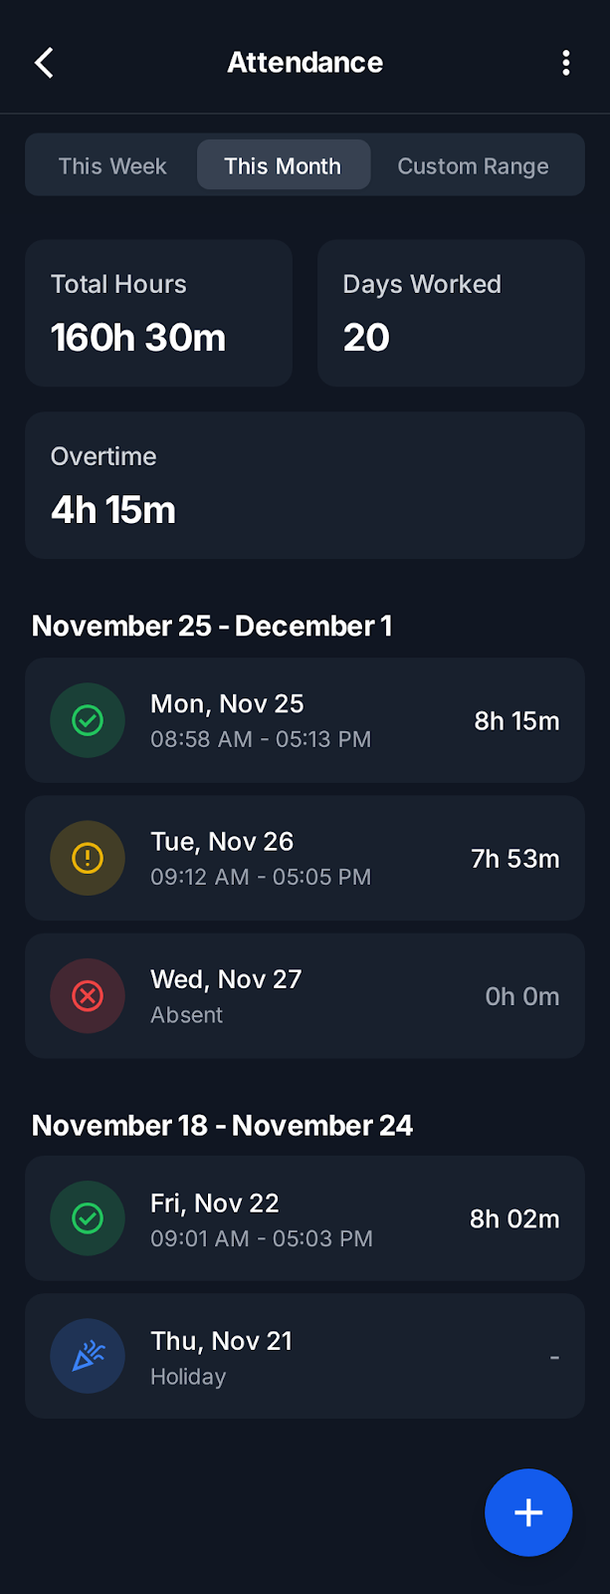Screen dimensions: 610x1594
Task: Click the 8h 02m duration for Nov 22
Action: 513,1218
